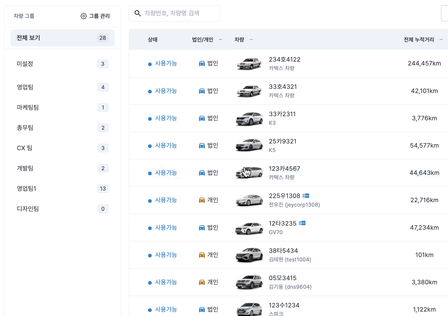This screenshot has height=316, width=448.
Task: Click the blue status dot for 33카2311
Action: tap(150, 119)
